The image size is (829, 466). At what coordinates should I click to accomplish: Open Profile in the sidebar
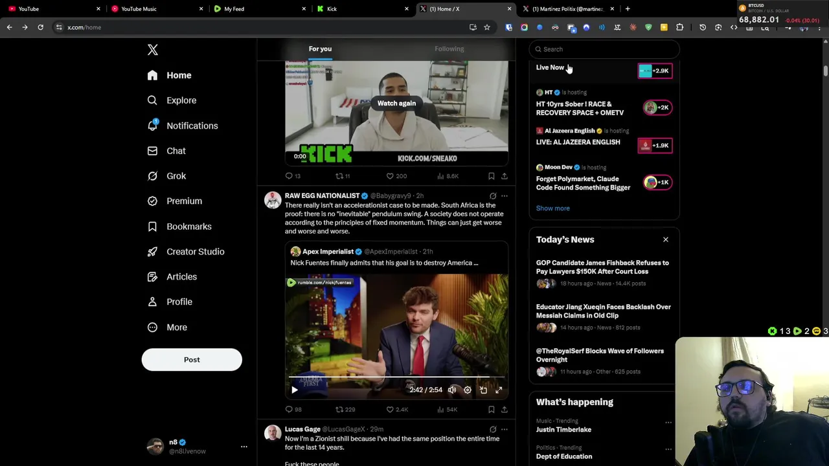point(170,302)
